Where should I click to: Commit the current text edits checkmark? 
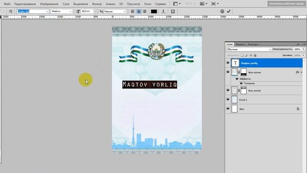[228, 12]
